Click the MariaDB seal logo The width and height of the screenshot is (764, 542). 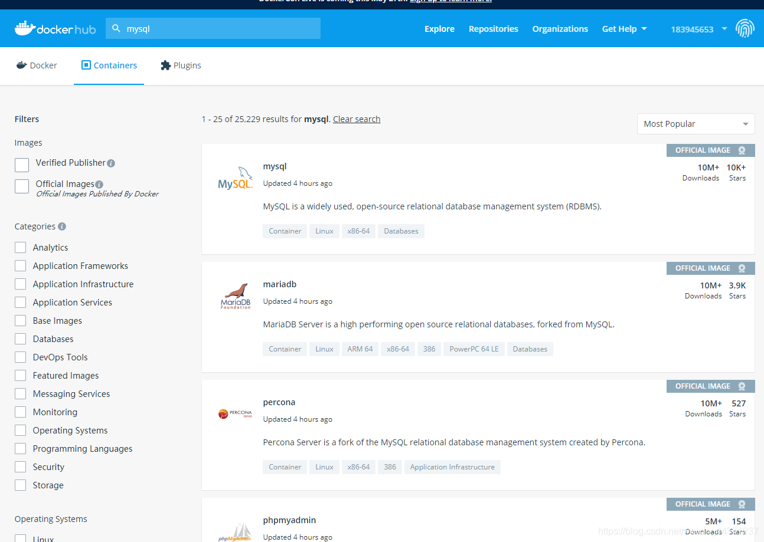coord(235,295)
